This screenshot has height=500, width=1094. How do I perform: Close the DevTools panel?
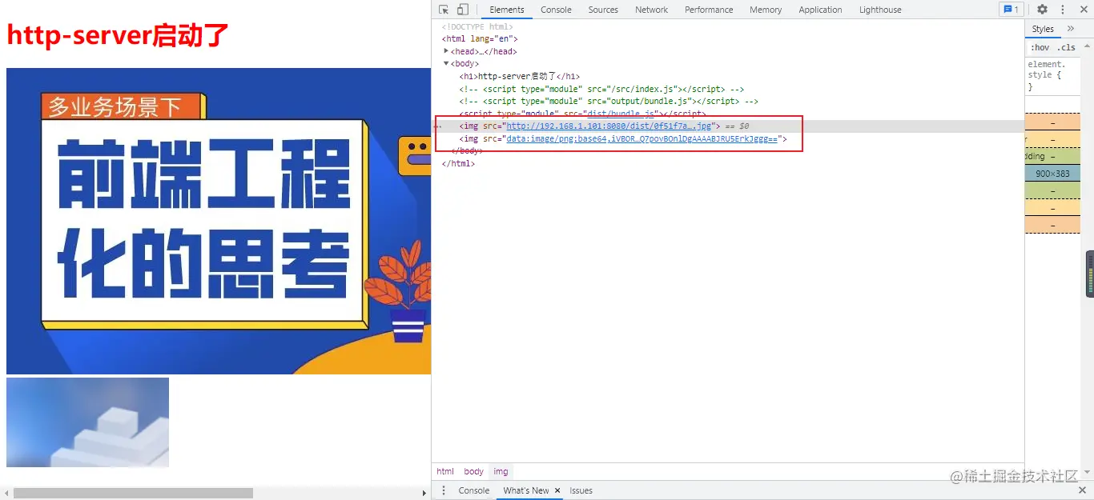[x=1083, y=10]
